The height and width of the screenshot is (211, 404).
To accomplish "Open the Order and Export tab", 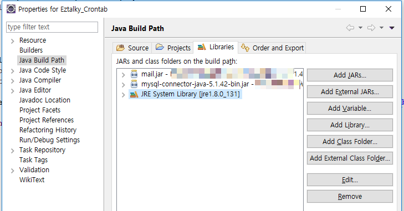I will click(x=272, y=48).
